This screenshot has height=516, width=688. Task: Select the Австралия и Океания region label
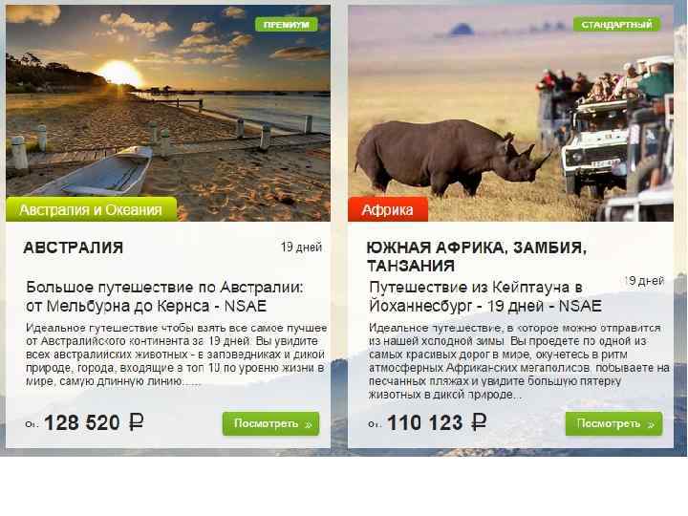92,209
